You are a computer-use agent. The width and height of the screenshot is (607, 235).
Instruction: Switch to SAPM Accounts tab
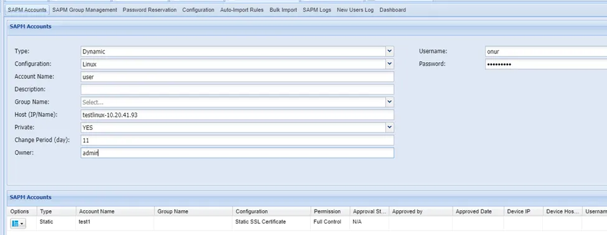[x=27, y=10]
